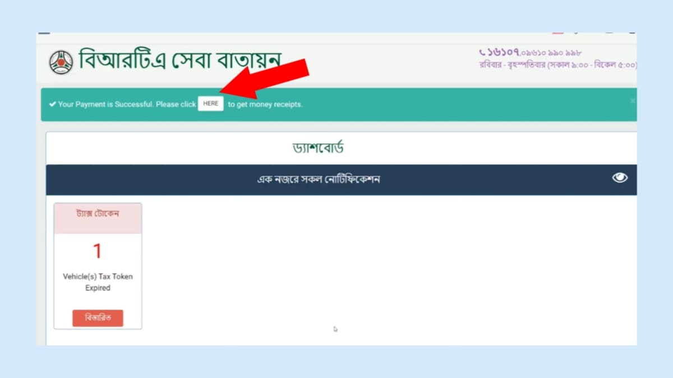Toggle notification visibility using the eye symbol
The width and height of the screenshot is (673, 378).
(619, 178)
